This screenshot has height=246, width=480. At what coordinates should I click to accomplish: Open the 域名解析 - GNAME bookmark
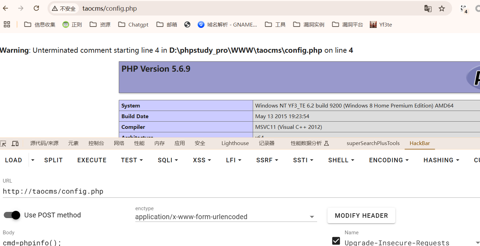(228, 24)
